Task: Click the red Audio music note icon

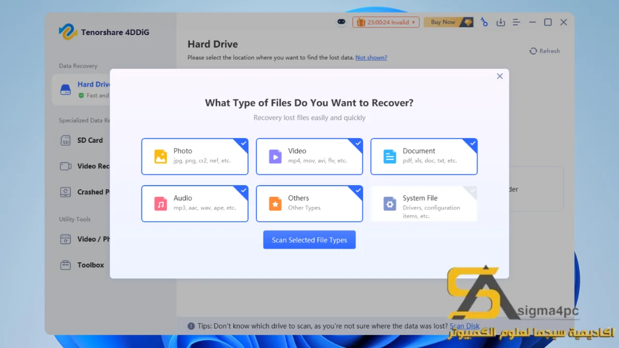Action: [160, 204]
